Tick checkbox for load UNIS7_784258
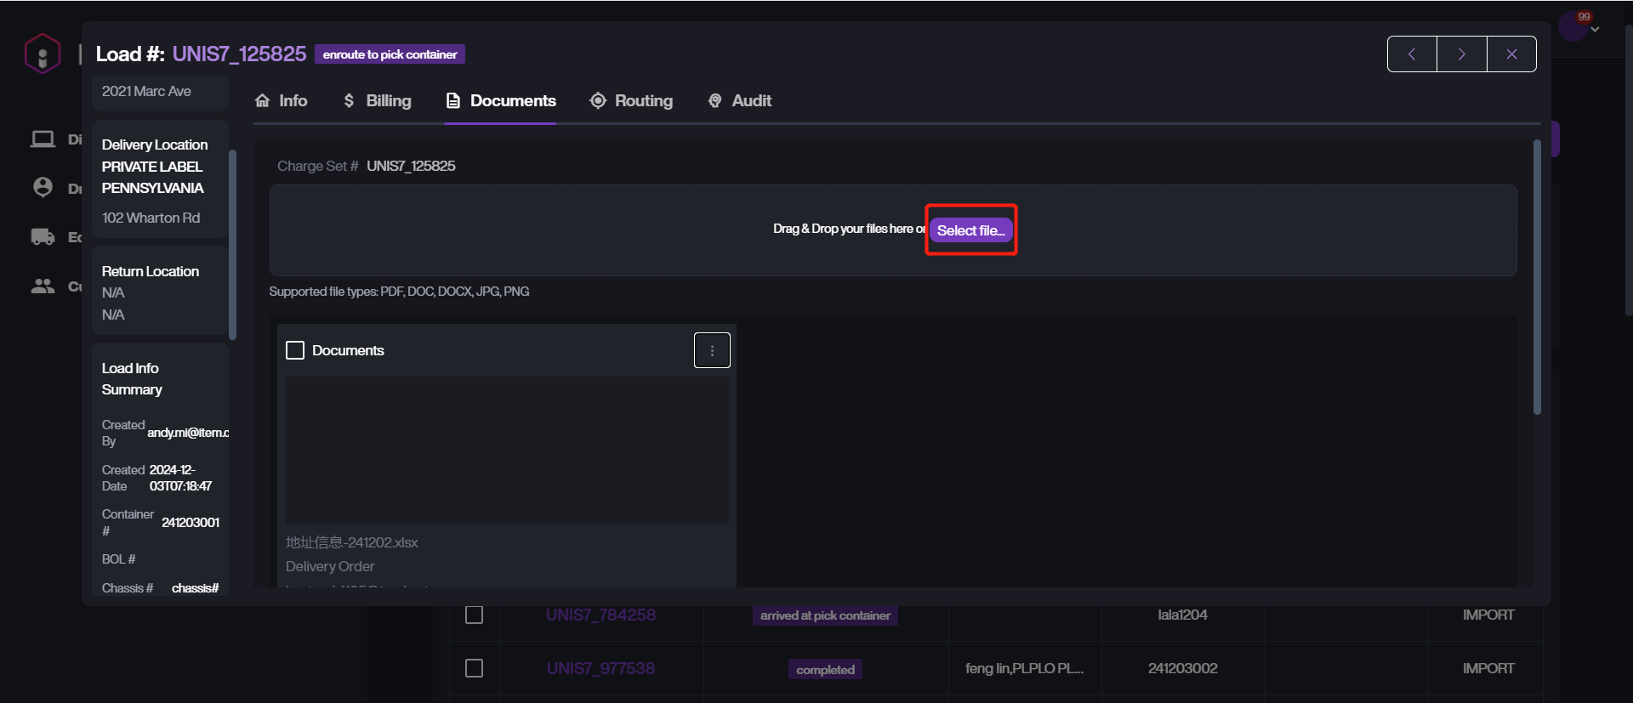 475,615
